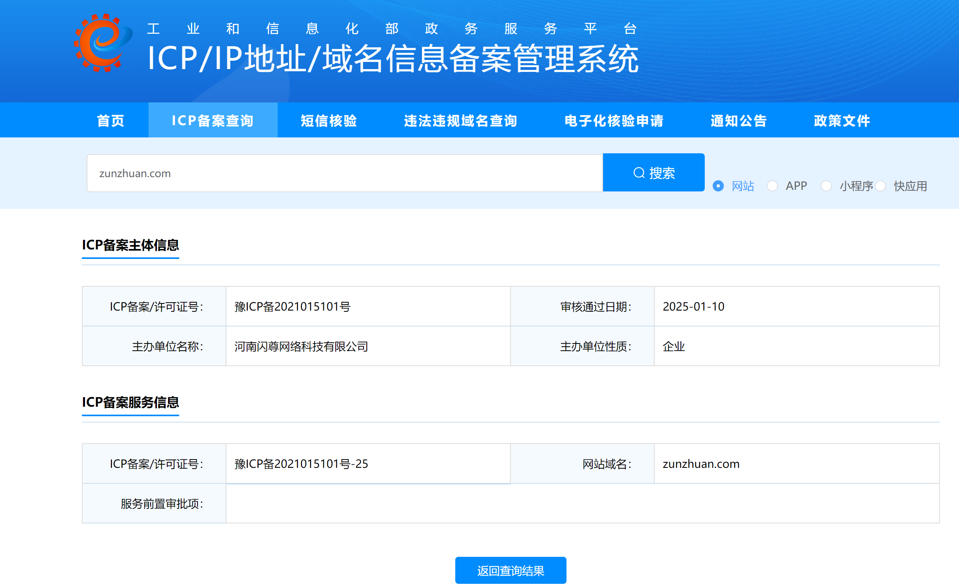Open the 首页 navigation tab

111,120
